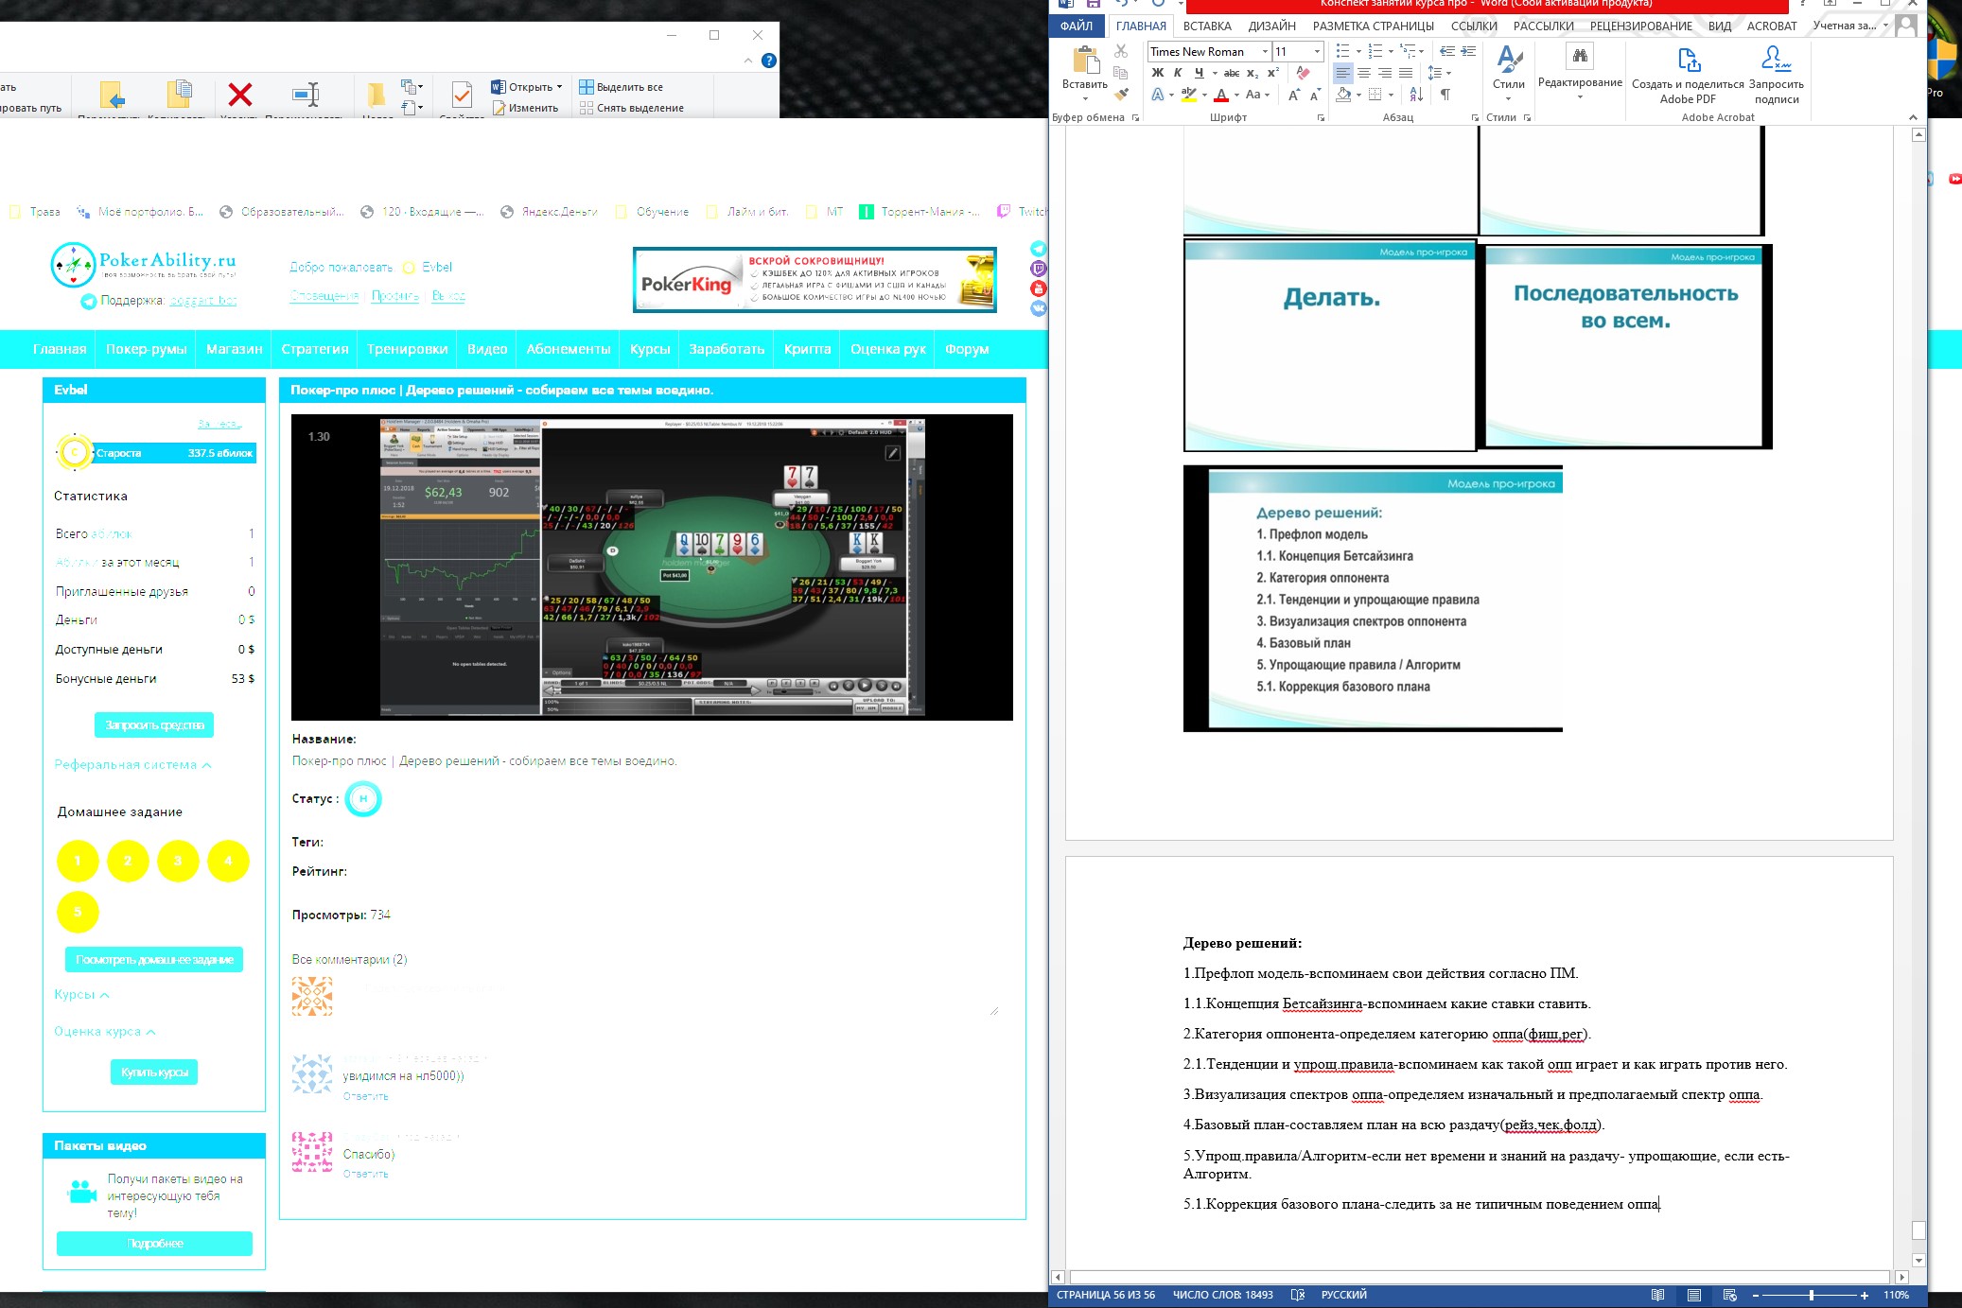Click the Редактирование binoculars icon
The height and width of the screenshot is (1308, 1962).
pyautogui.click(x=1580, y=56)
